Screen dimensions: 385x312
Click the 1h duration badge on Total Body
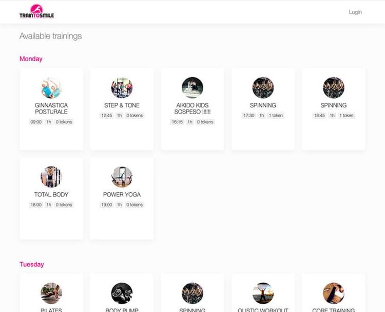click(49, 205)
